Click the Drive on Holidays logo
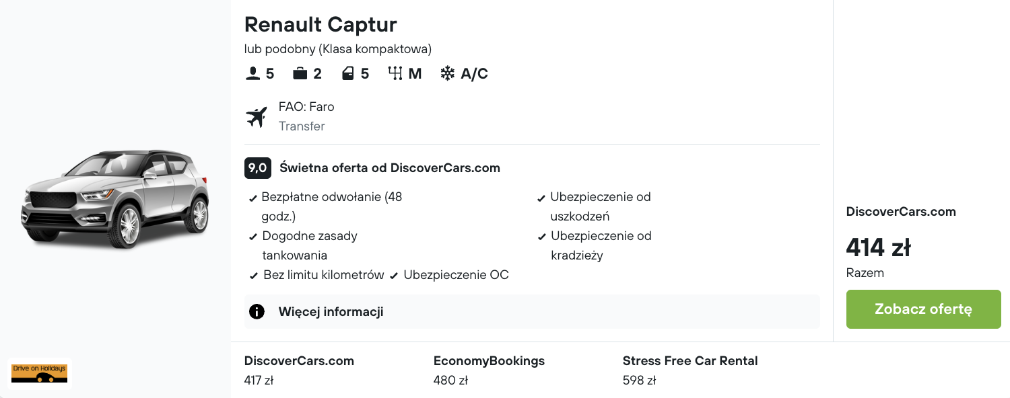Image resolution: width=1010 pixels, height=398 pixels. pos(39,373)
